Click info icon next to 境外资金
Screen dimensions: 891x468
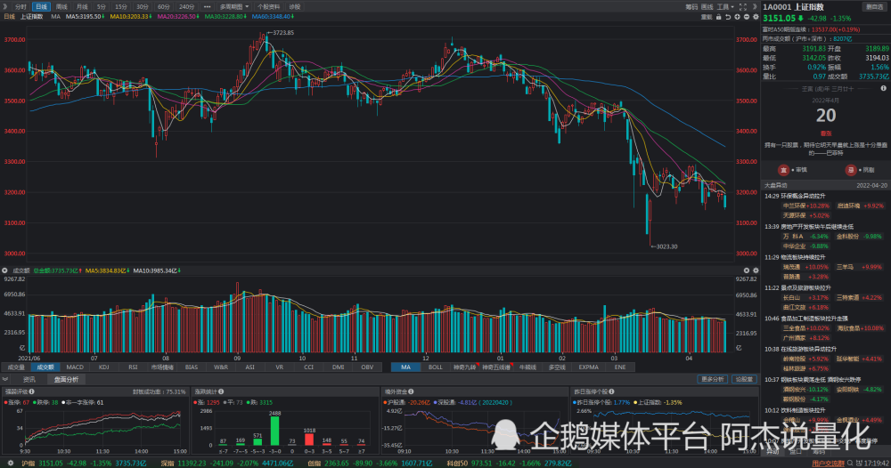(411, 391)
